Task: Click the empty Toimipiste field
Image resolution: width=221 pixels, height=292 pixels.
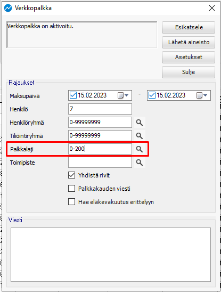Action: 100,163
